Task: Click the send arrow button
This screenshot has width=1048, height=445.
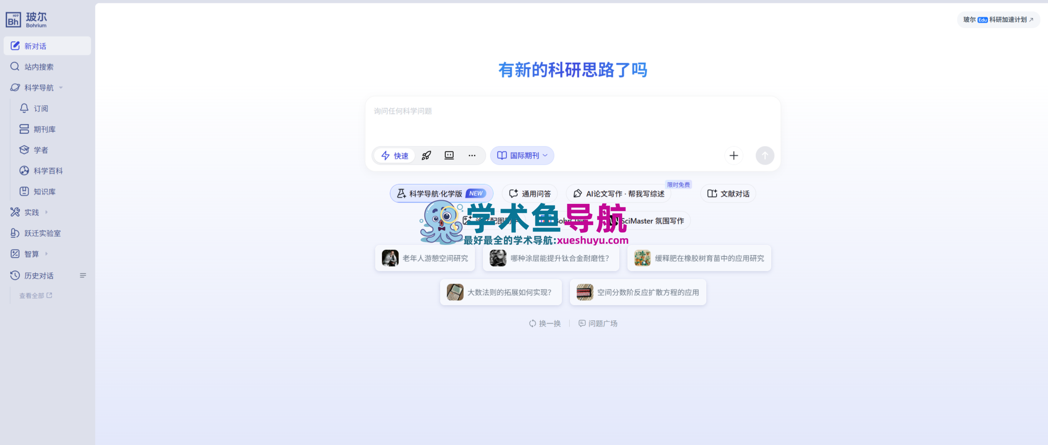Action: (765, 156)
